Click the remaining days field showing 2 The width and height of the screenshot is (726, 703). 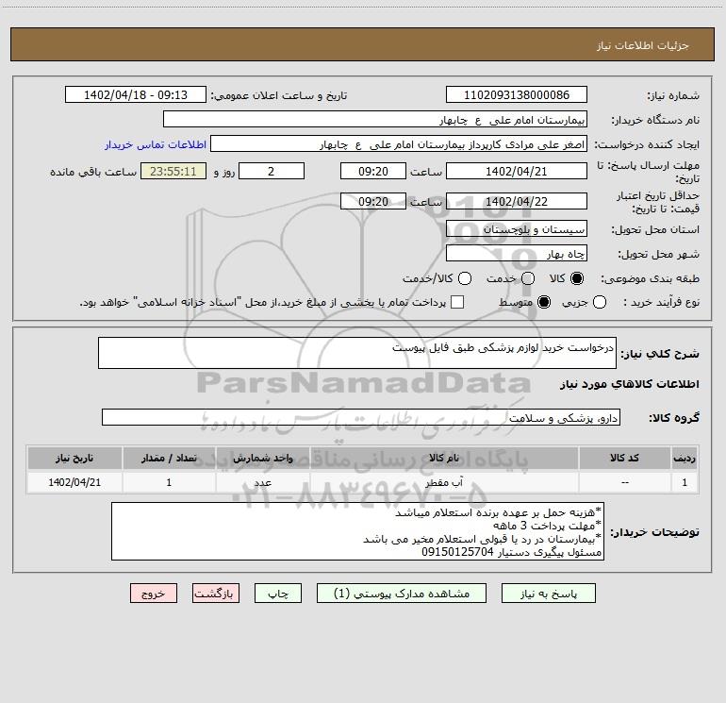272,171
